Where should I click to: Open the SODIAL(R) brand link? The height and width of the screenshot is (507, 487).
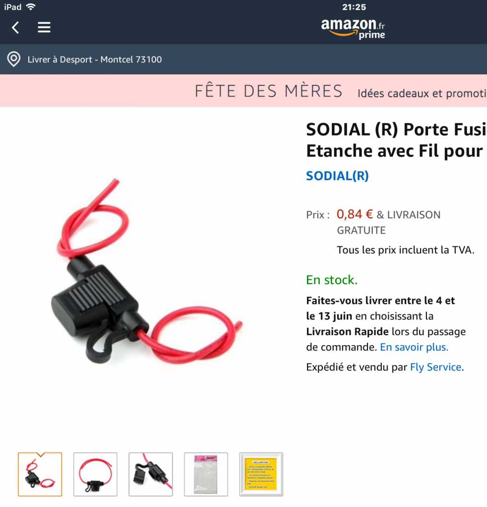337,176
